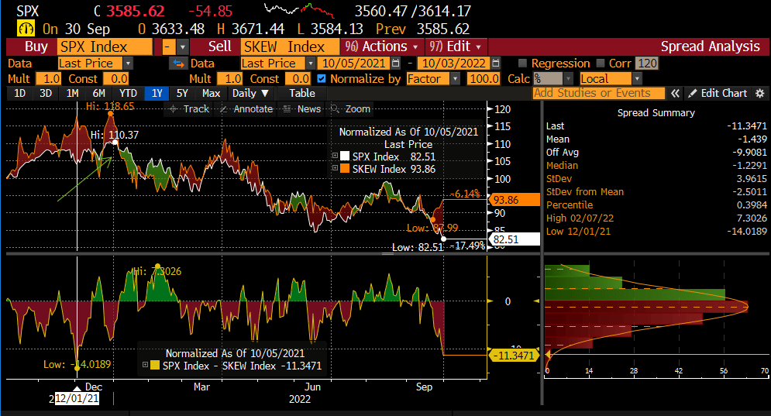Expand SPX Index legend entry box
The width and height of the screenshot is (771, 416).
(x=335, y=156)
